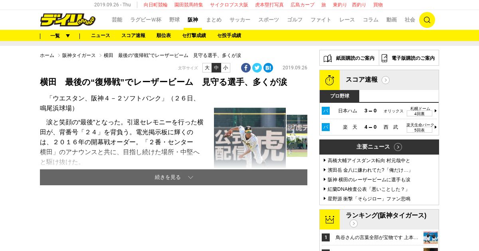The width and height of the screenshot is (479, 251).
Task: Open the 園田競馬特集 top link
Action: click(x=189, y=5)
